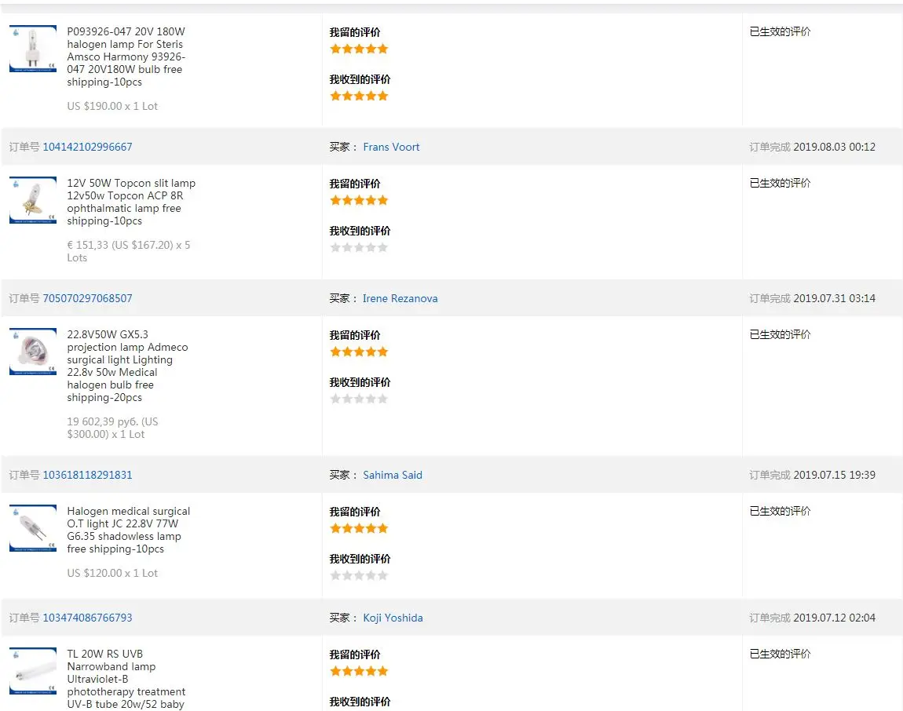Click the Halogen medical surgical O.T light title

128,530
